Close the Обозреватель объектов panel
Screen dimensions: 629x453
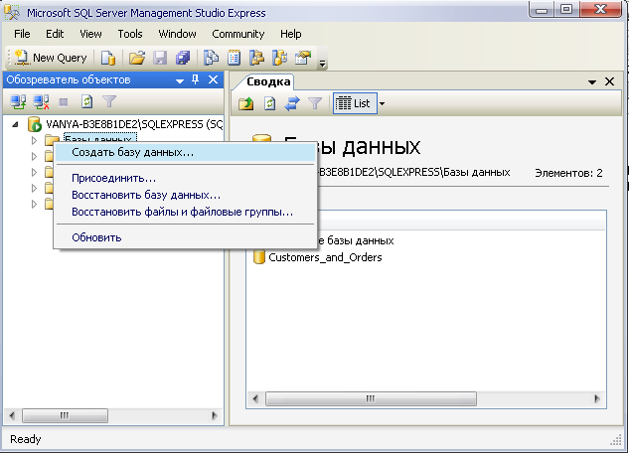(x=213, y=79)
